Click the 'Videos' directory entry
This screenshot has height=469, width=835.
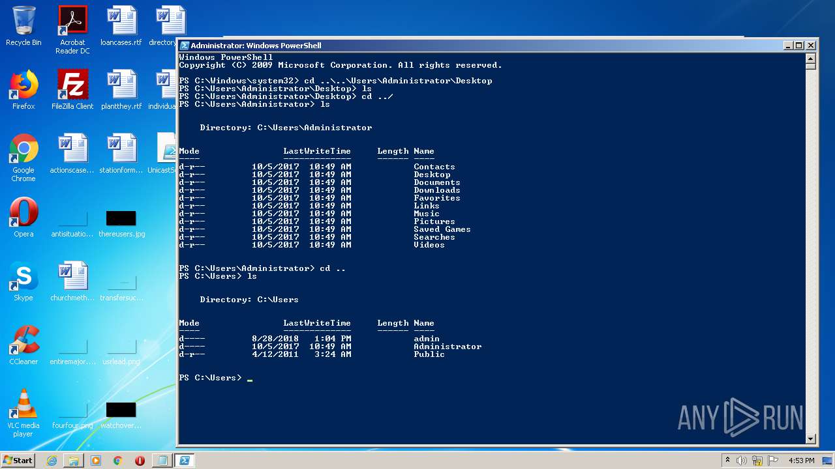coord(429,245)
